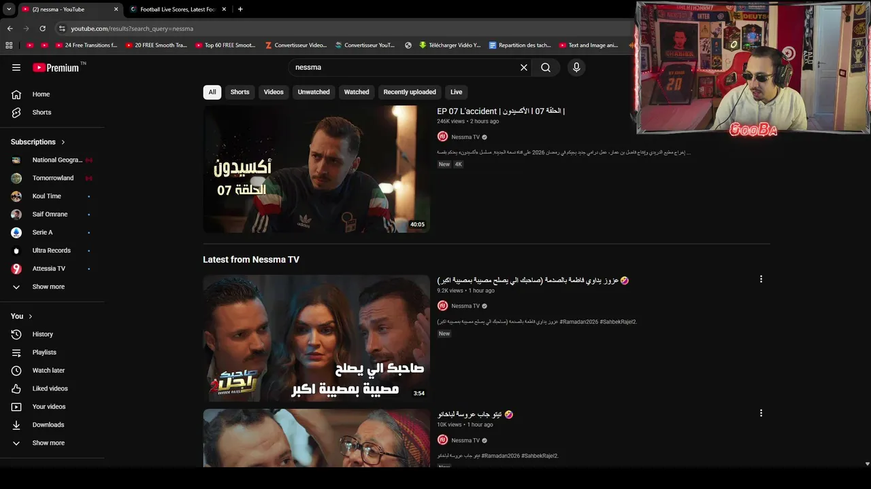Expand the You section chevron
The width and height of the screenshot is (871, 489).
(31, 316)
